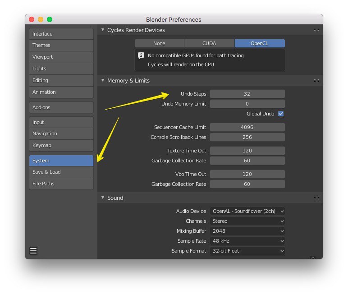The width and height of the screenshot is (348, 295).
Task: Grab the Memory & Limits panel grip
Action: [x=316, y=80]
